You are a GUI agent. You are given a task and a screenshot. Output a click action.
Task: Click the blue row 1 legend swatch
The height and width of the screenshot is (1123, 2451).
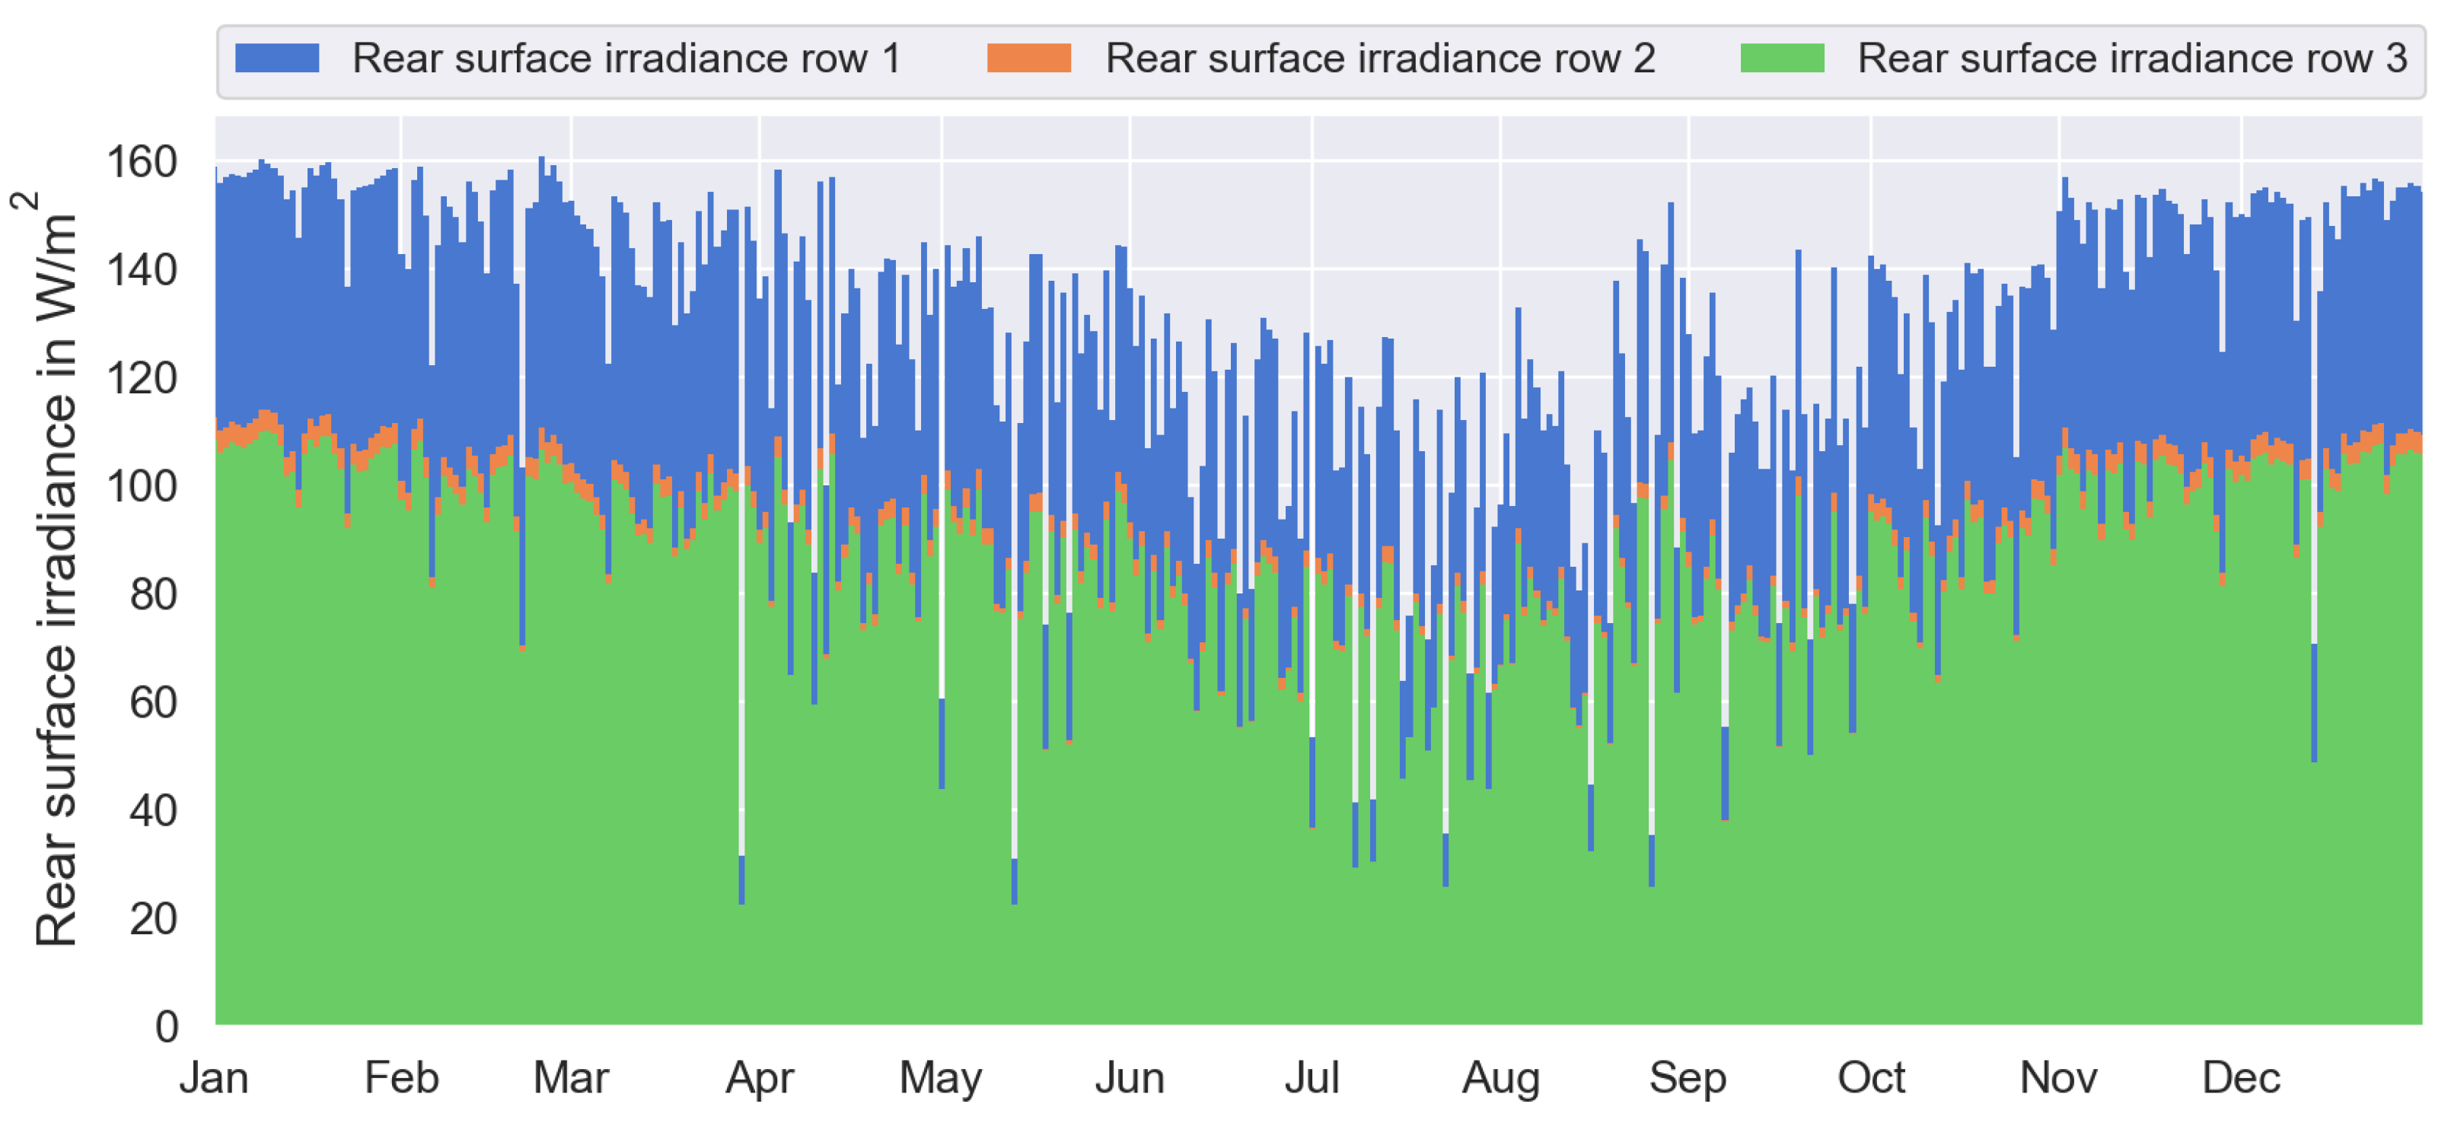pos(277,58)
